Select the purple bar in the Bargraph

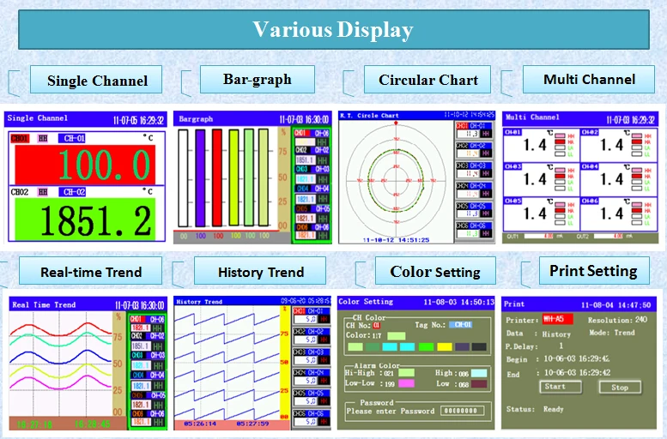(x=201, y=177)
